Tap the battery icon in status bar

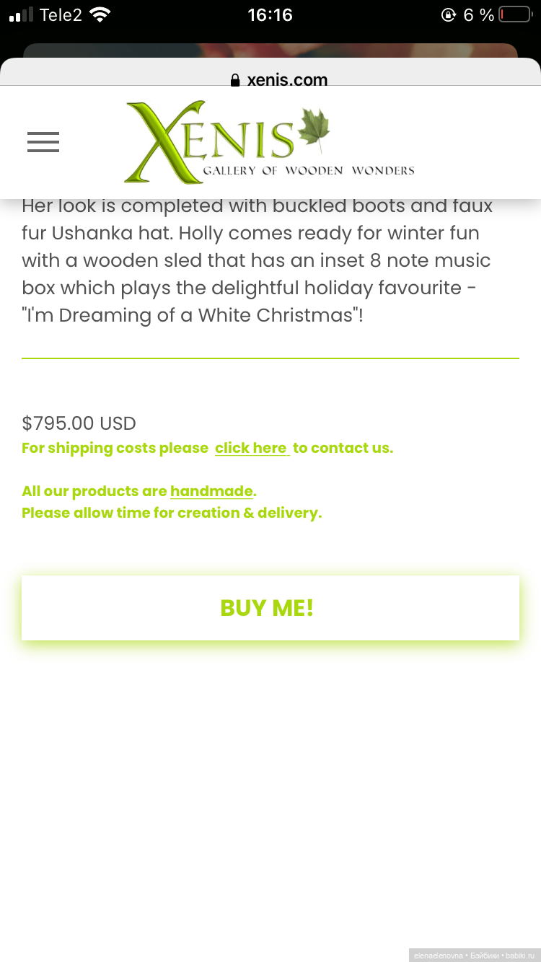(514, 14)
